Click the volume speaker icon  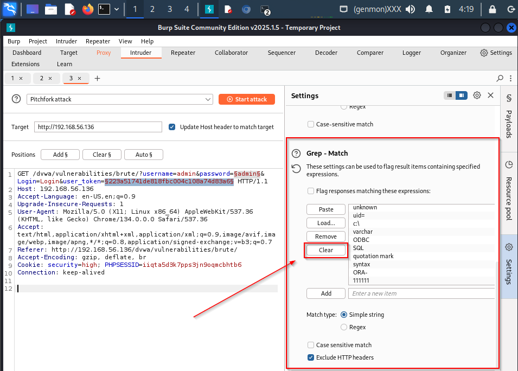click(410, 9)
